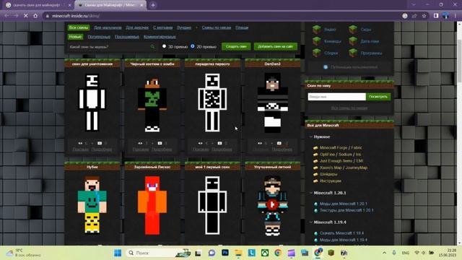Viewport: 462px width, 260px height.
Task: Open the Черный костюм с зомби skin thumbnail
Action: [152, 105]
